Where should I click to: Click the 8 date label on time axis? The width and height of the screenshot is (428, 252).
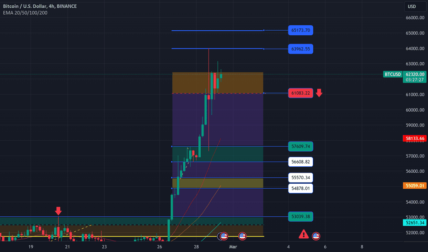(362, 247)
